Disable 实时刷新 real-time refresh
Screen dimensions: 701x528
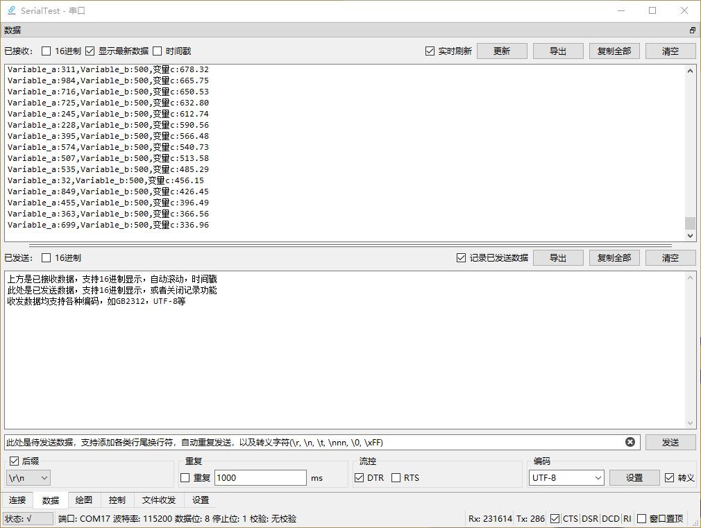coord(430,50)
